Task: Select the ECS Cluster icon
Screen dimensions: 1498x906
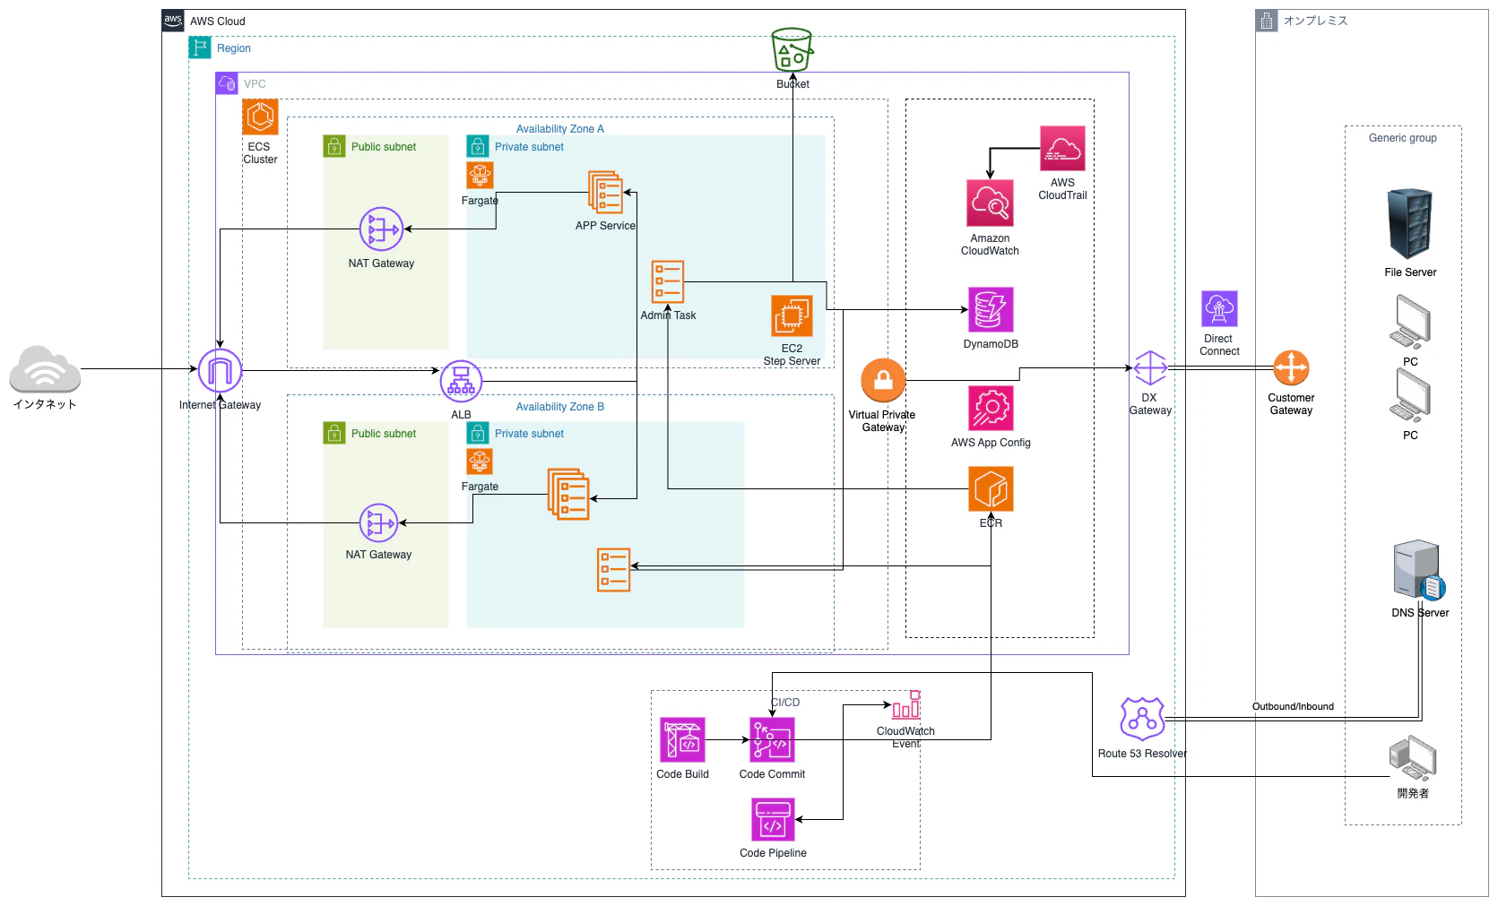Action: (260, 117)
